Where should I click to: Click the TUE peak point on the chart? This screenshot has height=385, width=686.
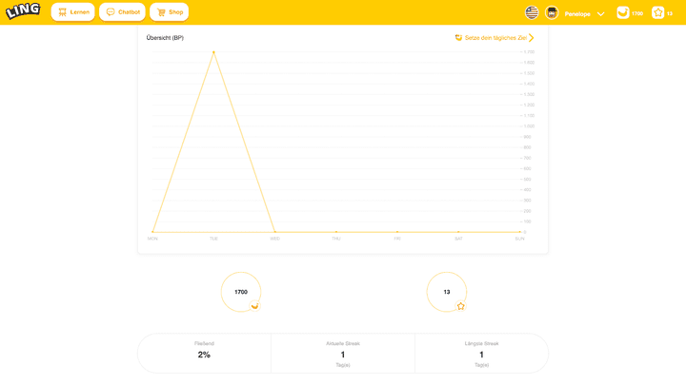213,52
